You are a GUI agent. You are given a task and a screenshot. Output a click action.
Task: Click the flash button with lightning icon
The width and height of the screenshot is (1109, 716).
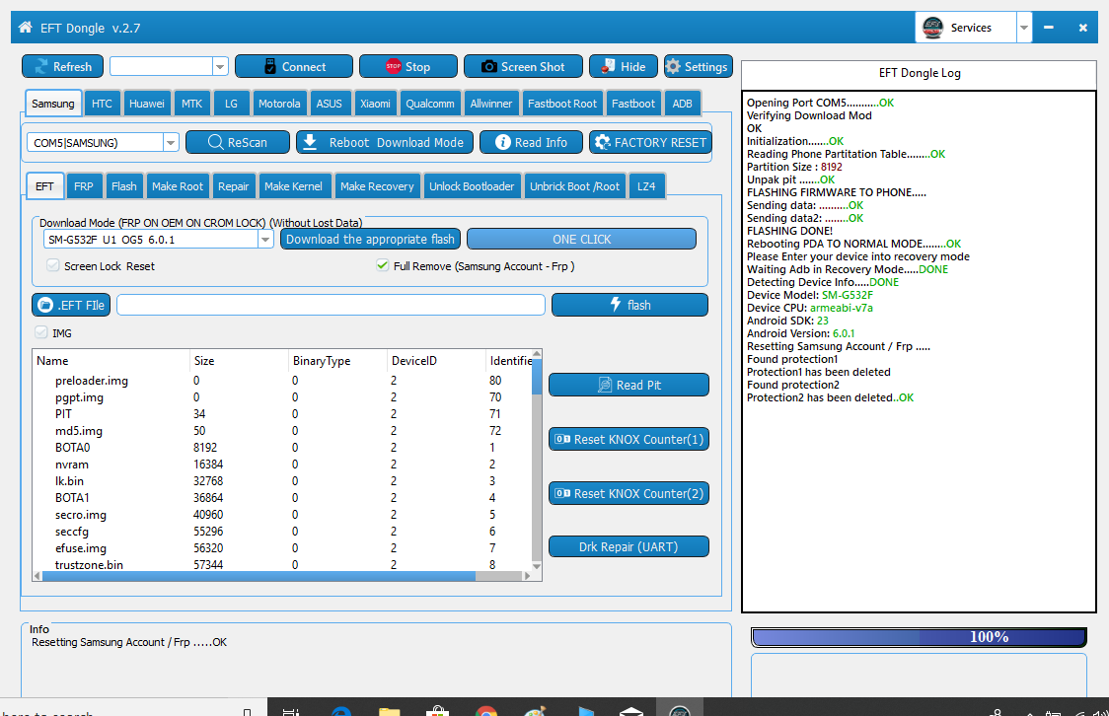[x=629, y=305]
